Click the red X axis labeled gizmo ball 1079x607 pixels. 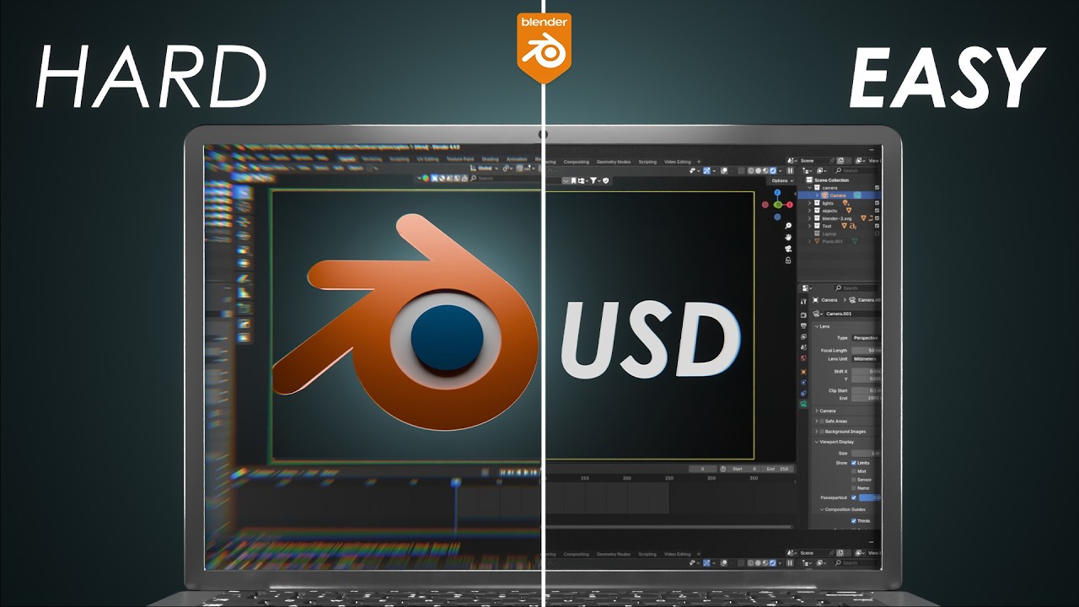click(x=790, y=205)
